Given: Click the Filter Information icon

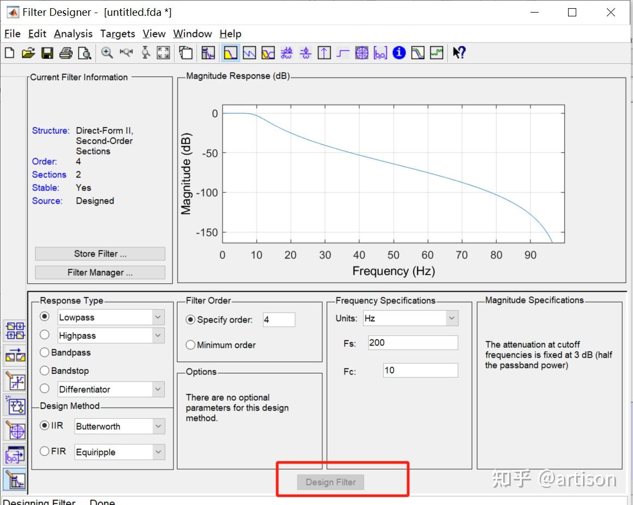Looking at the screenshot, I should pyautogui.click(x=398, y=52).
